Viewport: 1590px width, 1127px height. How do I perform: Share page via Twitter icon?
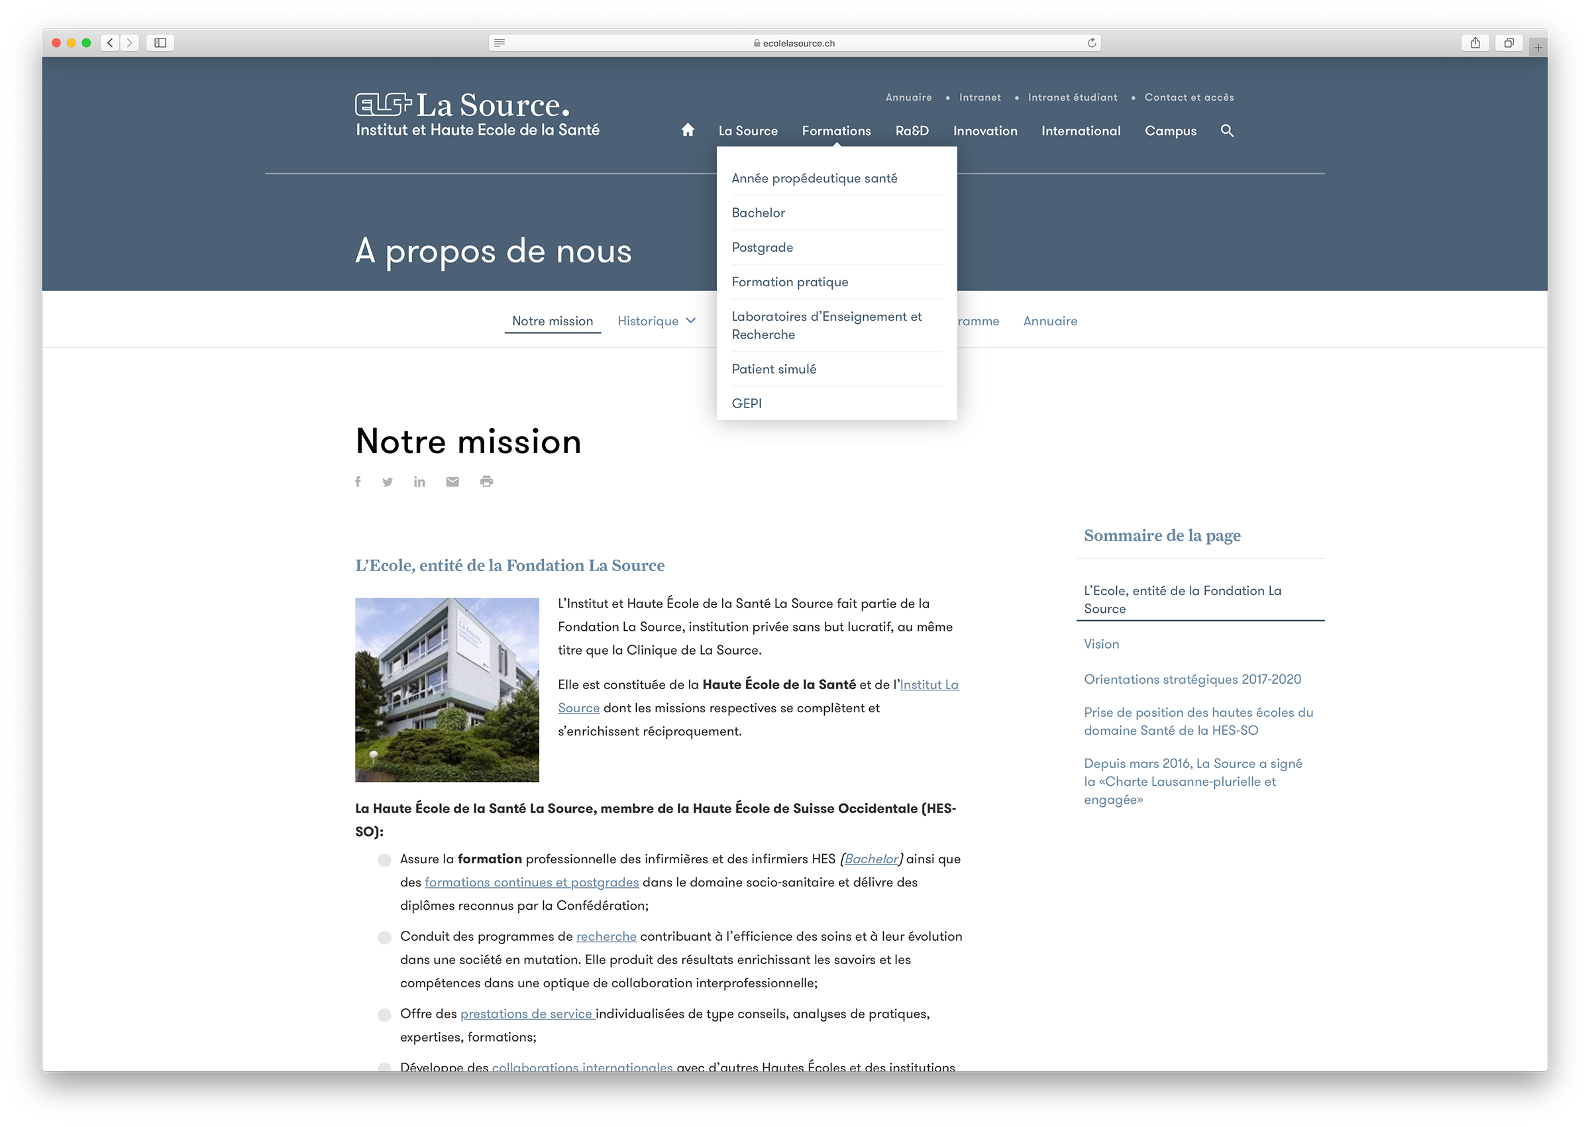(x=387, y=482)
